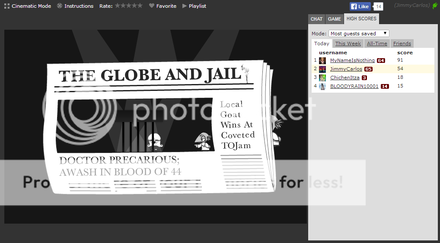Click level badge 3 beside ChichenItza
The width and height of the screenshot is (440, 243).
364,78
